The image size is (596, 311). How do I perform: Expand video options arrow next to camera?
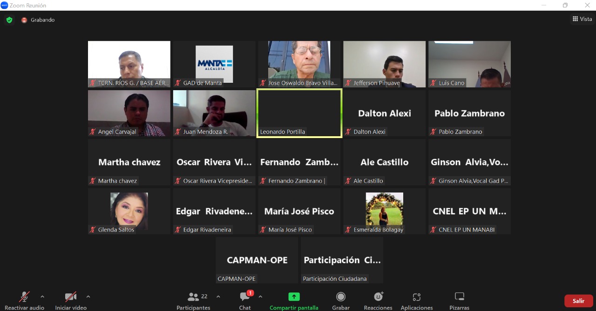88,297
